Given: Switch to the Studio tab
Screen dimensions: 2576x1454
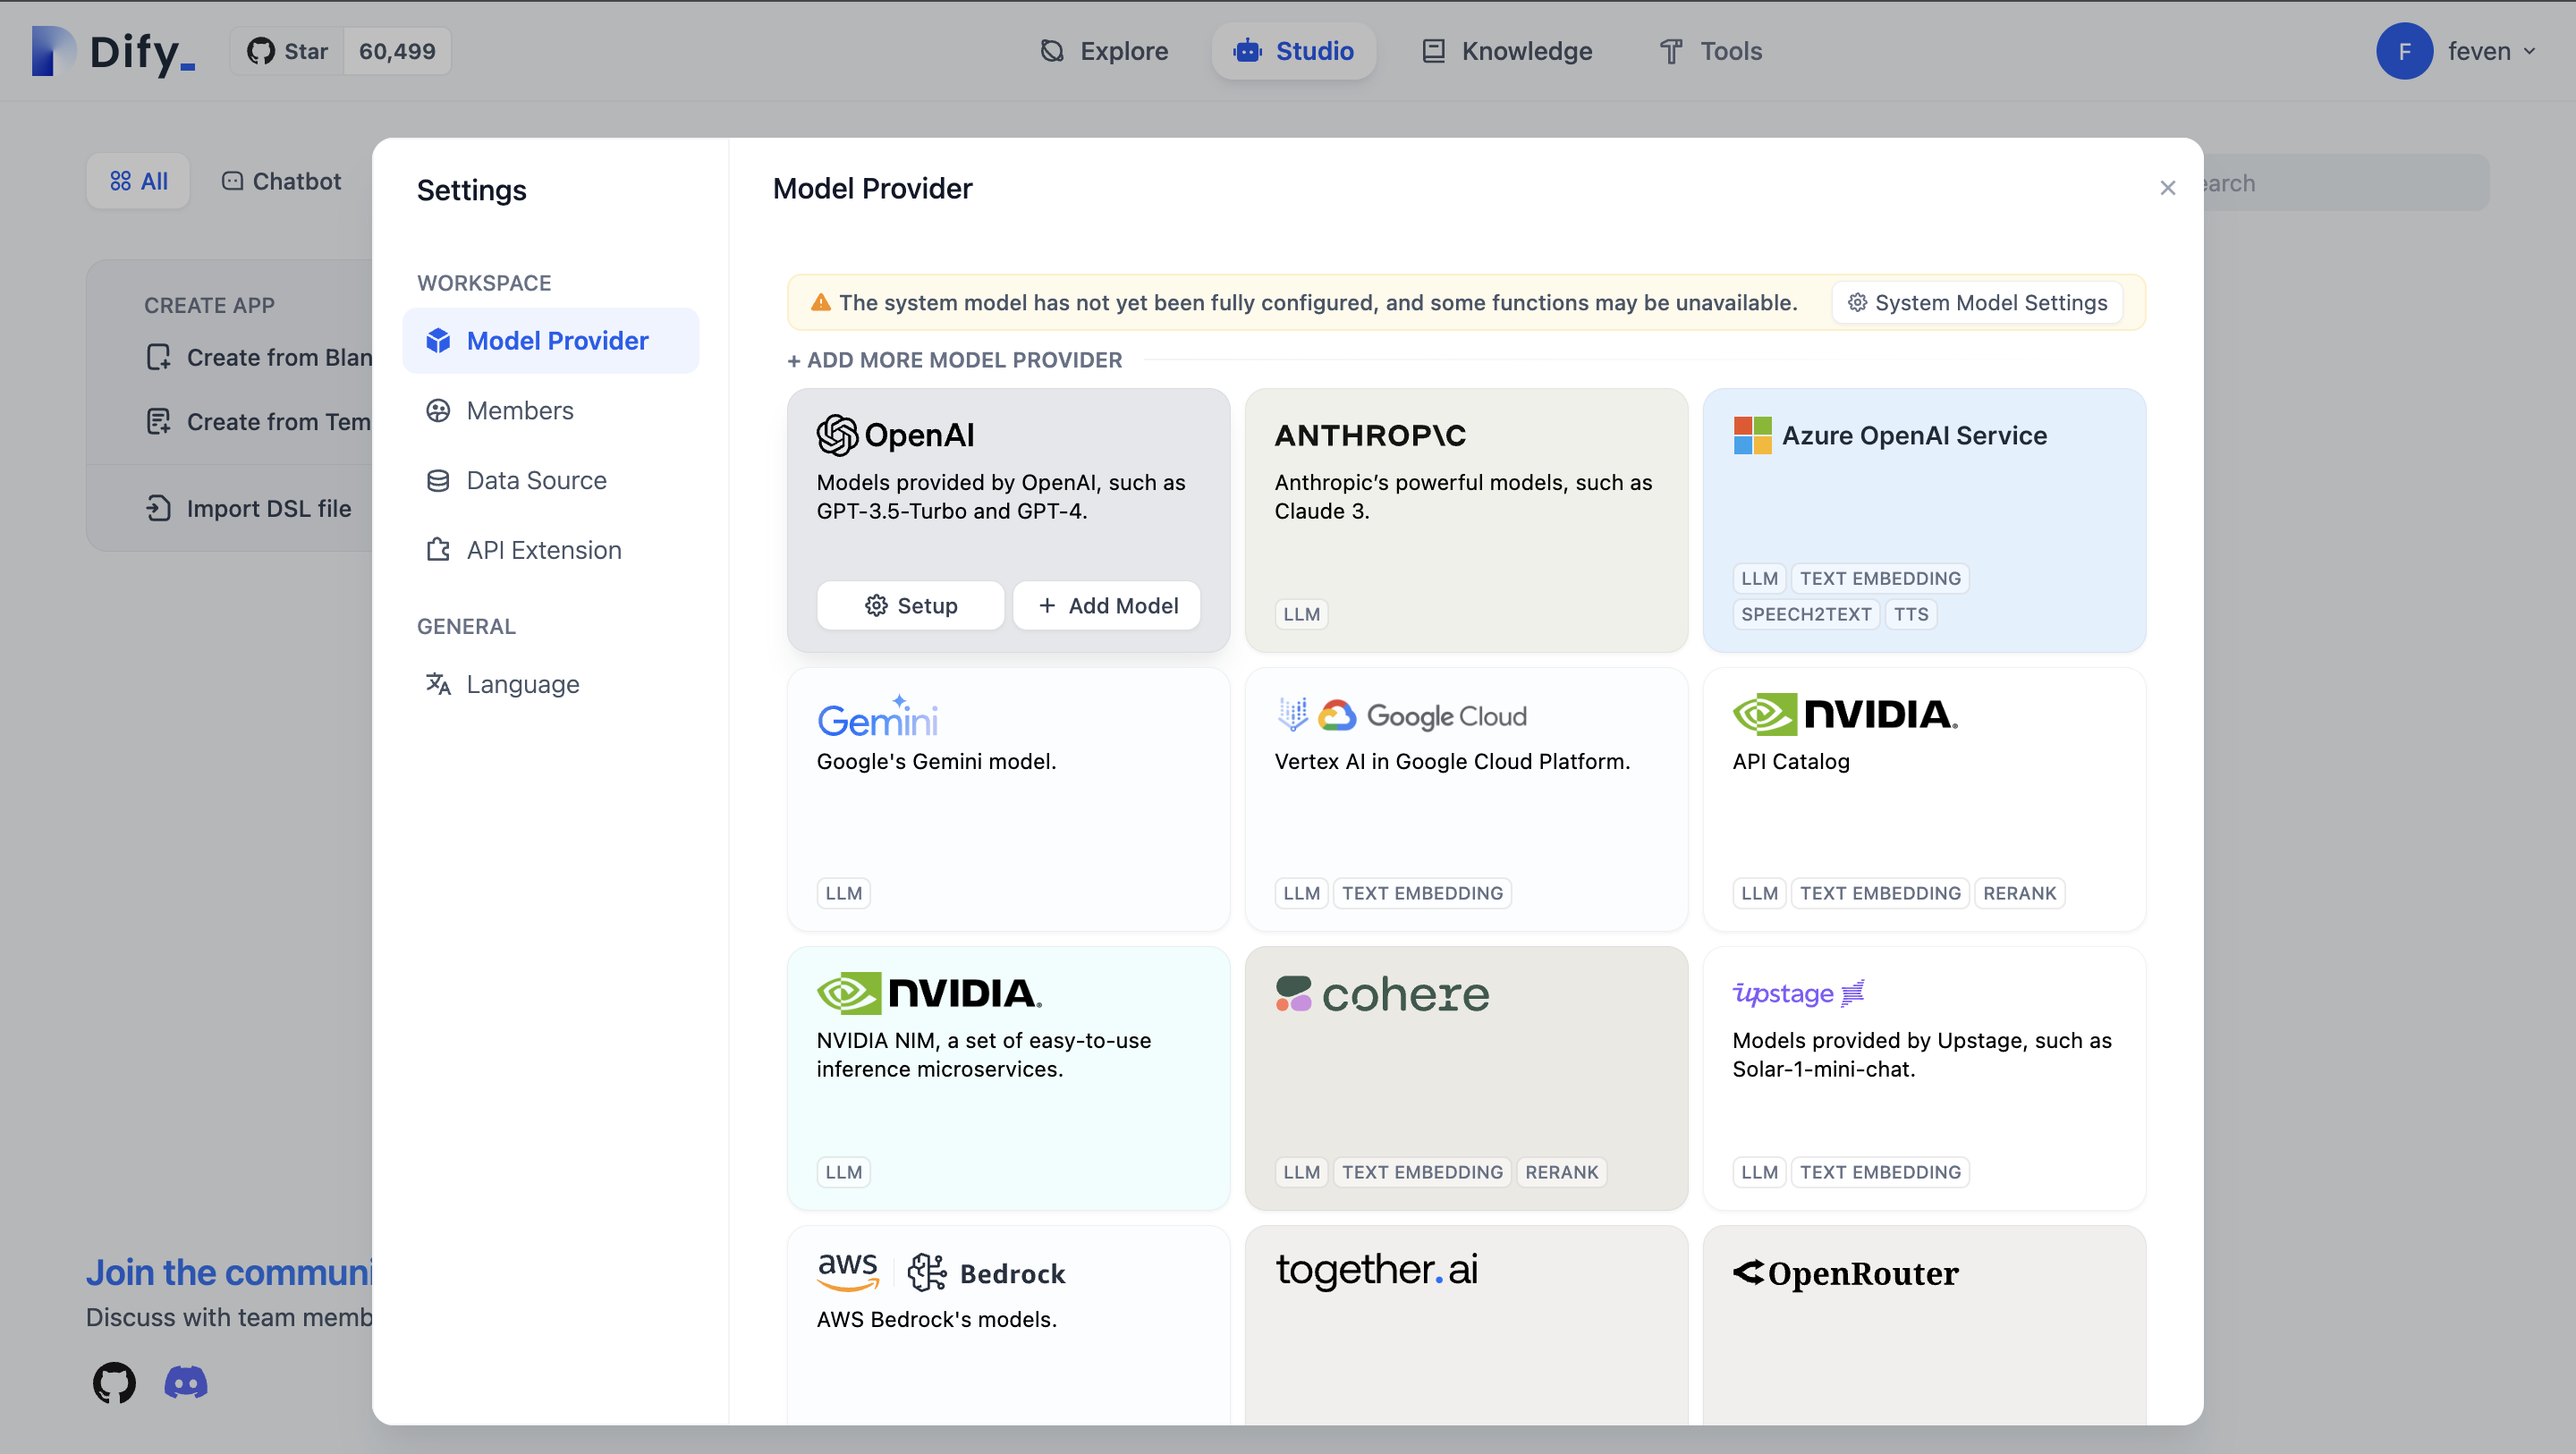Looking at the screenshot, I should click(1293, 51).
